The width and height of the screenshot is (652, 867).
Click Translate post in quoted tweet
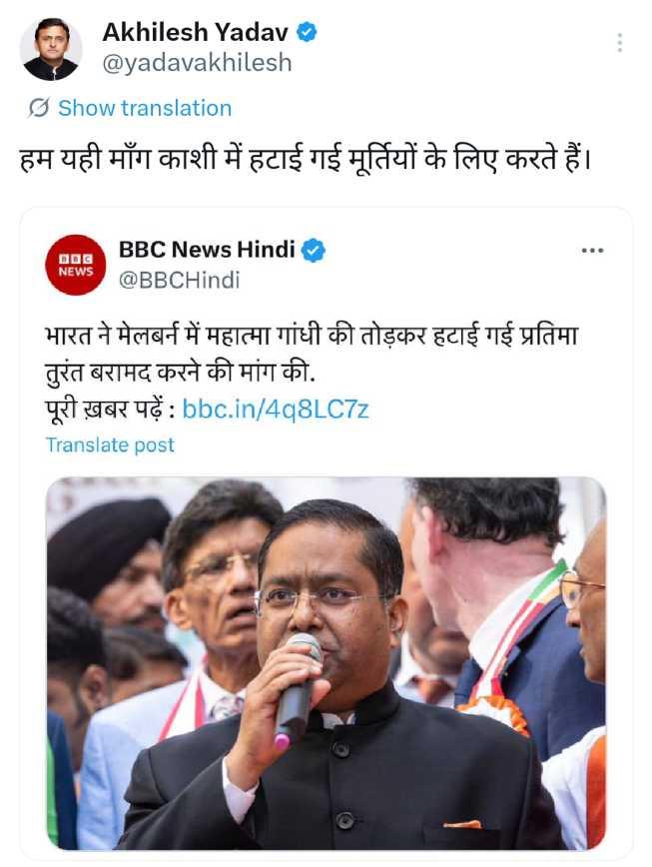tap(110, 445)
